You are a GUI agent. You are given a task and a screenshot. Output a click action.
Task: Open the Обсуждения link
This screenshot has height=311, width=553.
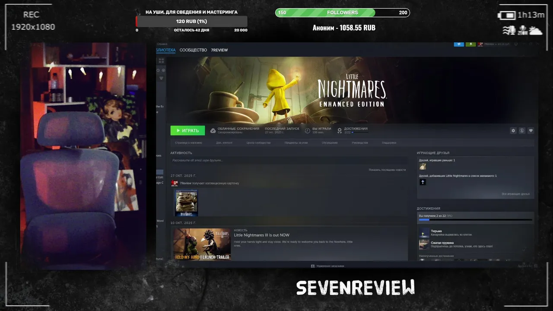click(330, 143)
